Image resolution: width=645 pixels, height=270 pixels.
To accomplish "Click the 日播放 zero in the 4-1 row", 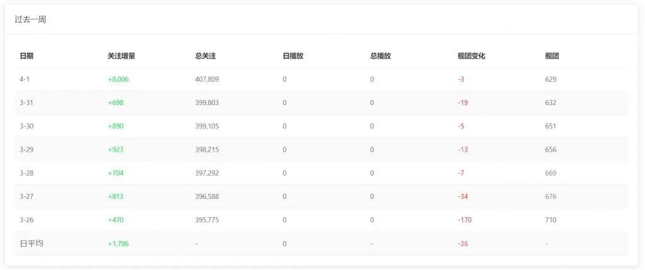I will pos(285,79).
